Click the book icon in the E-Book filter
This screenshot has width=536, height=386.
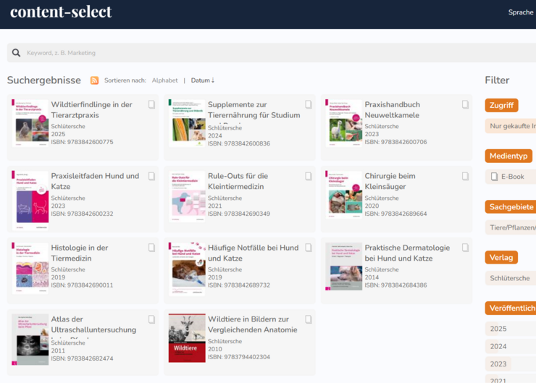pyautogui.click(x=494, y=177)
